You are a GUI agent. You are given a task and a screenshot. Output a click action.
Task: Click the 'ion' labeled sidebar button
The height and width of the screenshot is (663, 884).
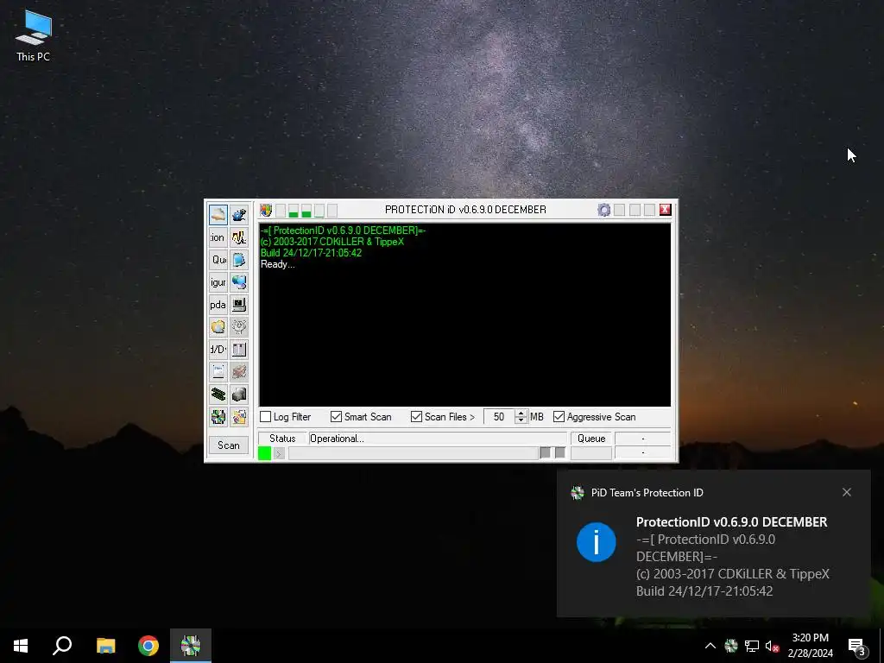pos(218,237)
